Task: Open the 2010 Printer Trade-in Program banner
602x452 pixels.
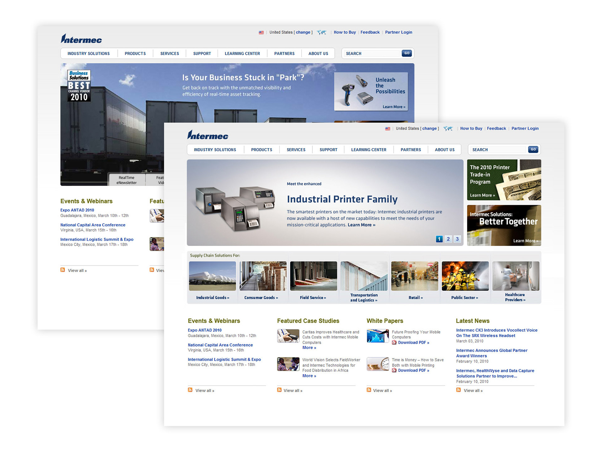Action: (x=504, y=180)
